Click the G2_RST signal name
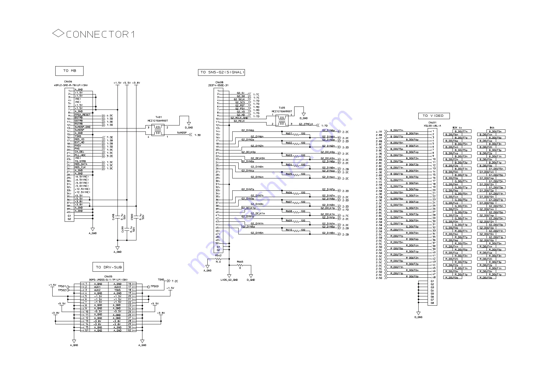The image size is (537, 380). click(240, 105)
